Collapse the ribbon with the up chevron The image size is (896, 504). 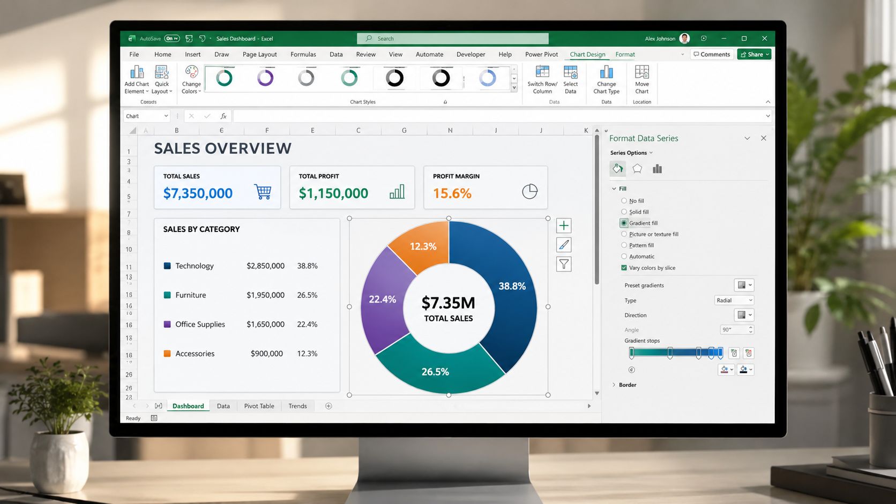click(767, 102)
